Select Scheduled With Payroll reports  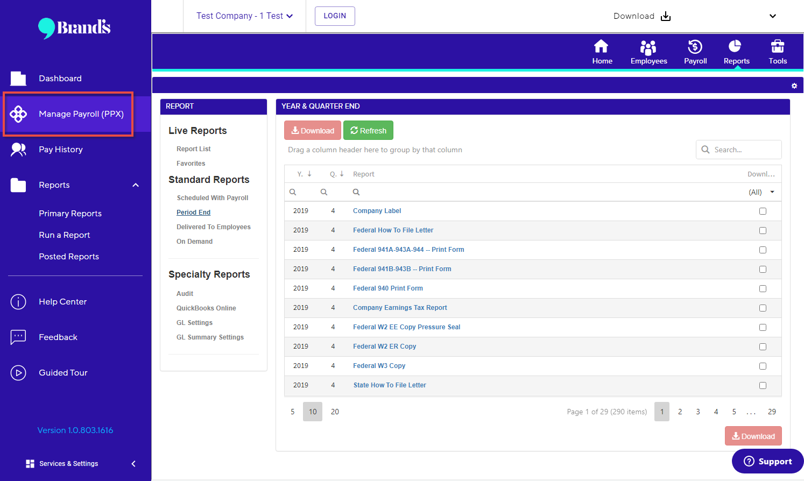click(213, 198)
